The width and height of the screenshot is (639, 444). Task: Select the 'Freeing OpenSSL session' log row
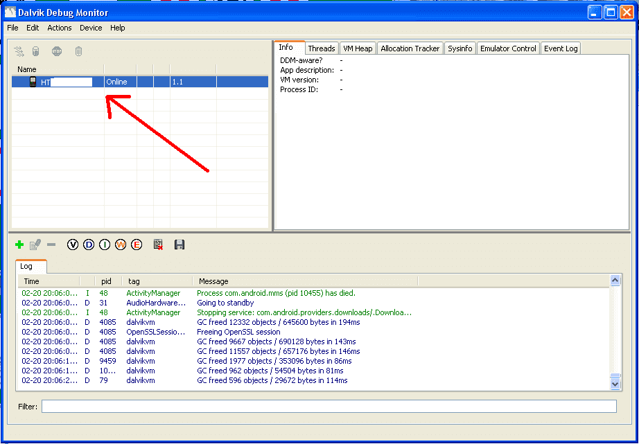[314, 332]
